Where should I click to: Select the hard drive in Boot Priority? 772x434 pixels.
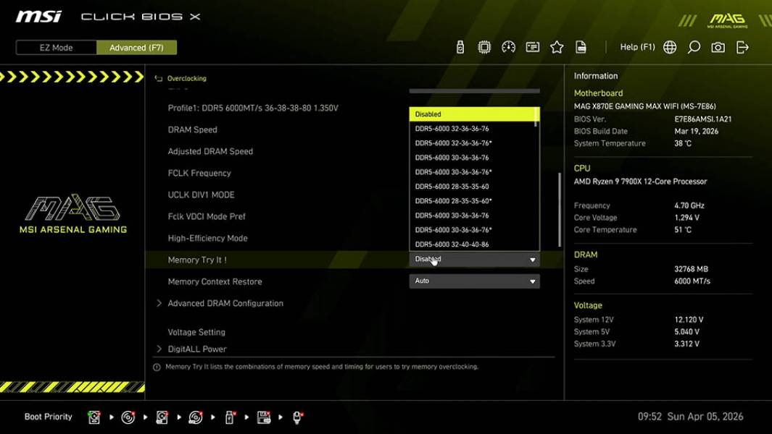94,417
